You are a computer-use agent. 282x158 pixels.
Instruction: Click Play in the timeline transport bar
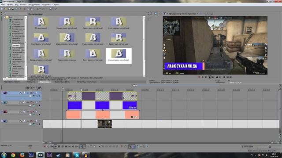click(56, 147)
